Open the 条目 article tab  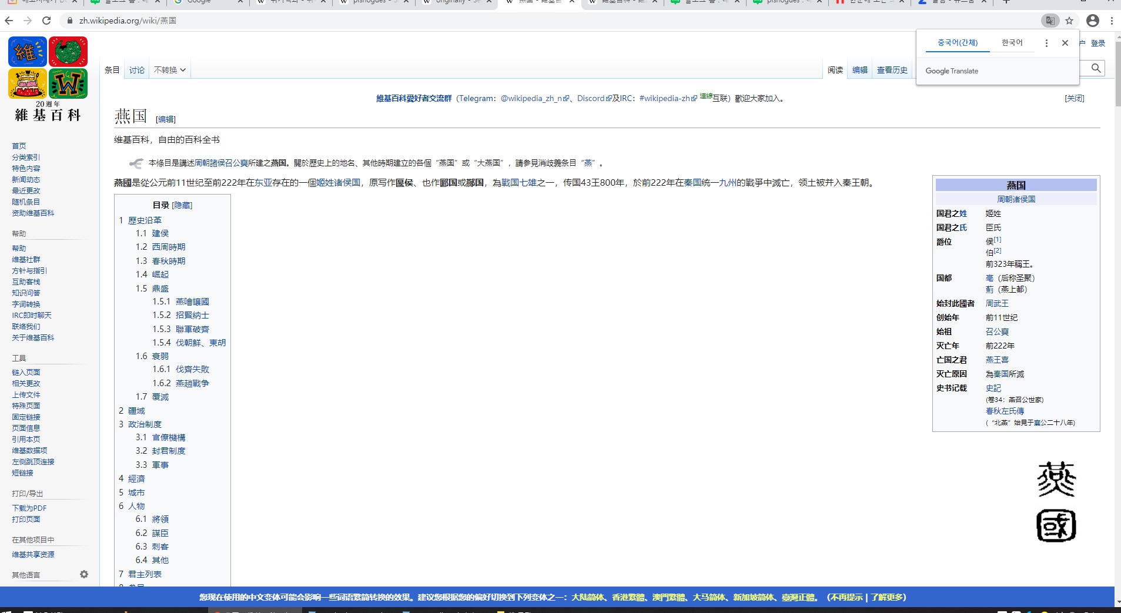[112, 70]
